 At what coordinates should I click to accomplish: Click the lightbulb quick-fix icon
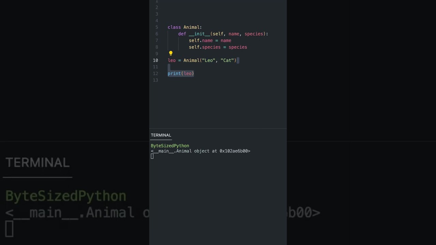pos(171,53)
